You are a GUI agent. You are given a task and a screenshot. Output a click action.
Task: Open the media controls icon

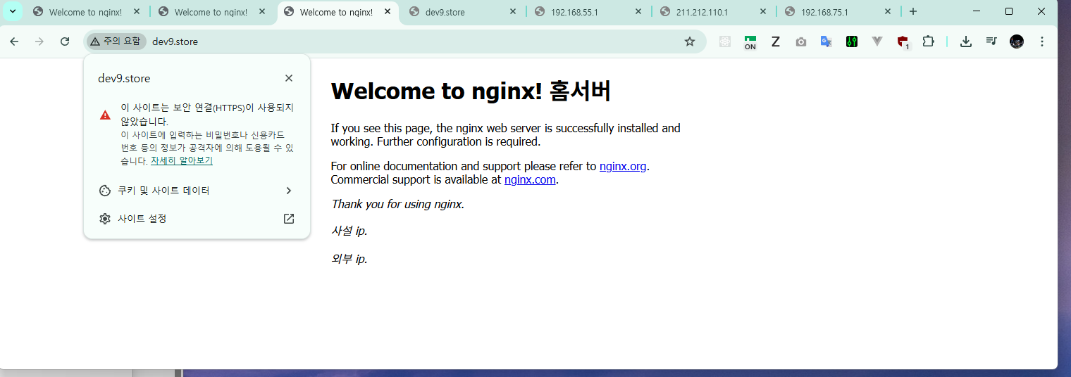pos(991,41)
